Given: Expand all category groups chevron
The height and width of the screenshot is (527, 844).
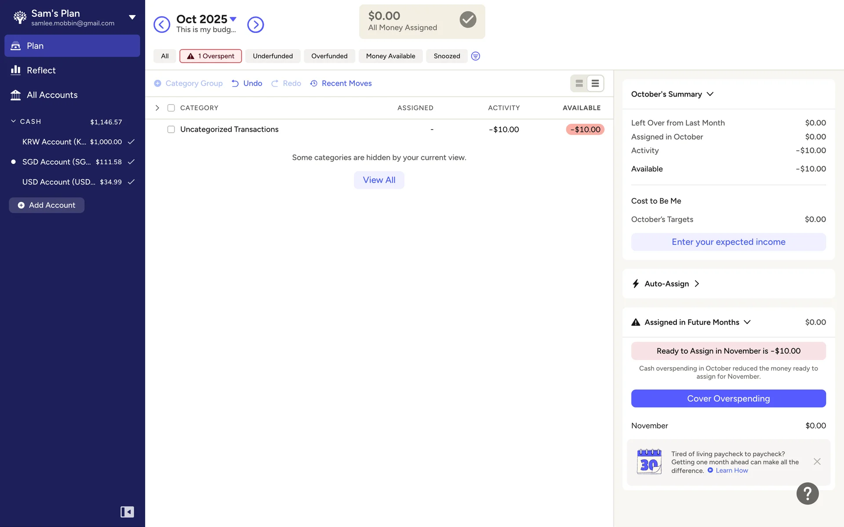Looking at the screenshot, I should (157, 108).
